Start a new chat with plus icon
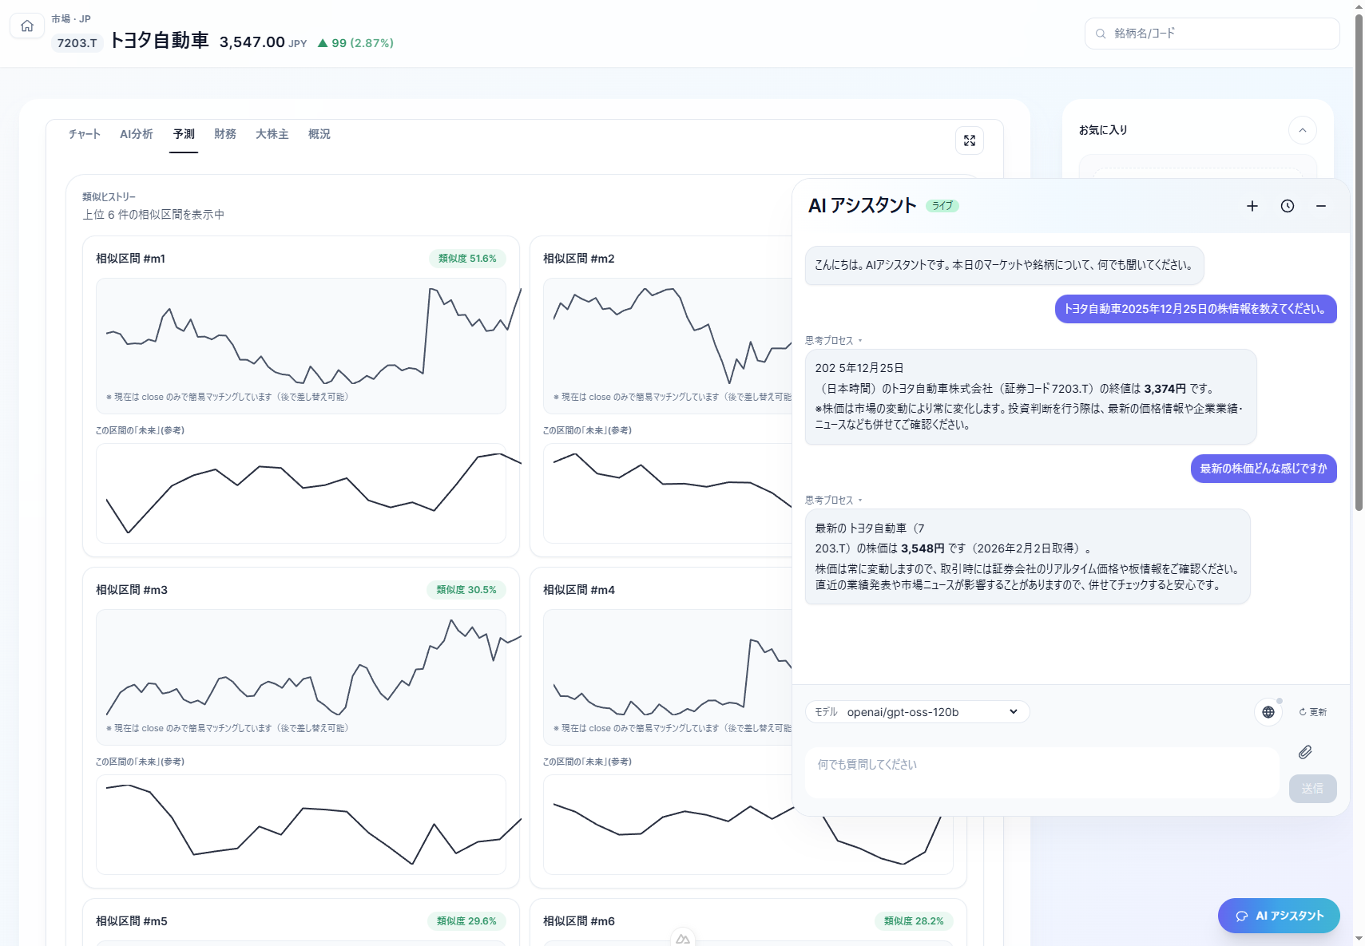The height and width of the screenshot is (946, 1365). click(x=1252, y=206)
